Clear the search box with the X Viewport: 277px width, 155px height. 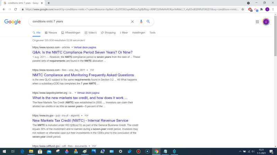132,21
